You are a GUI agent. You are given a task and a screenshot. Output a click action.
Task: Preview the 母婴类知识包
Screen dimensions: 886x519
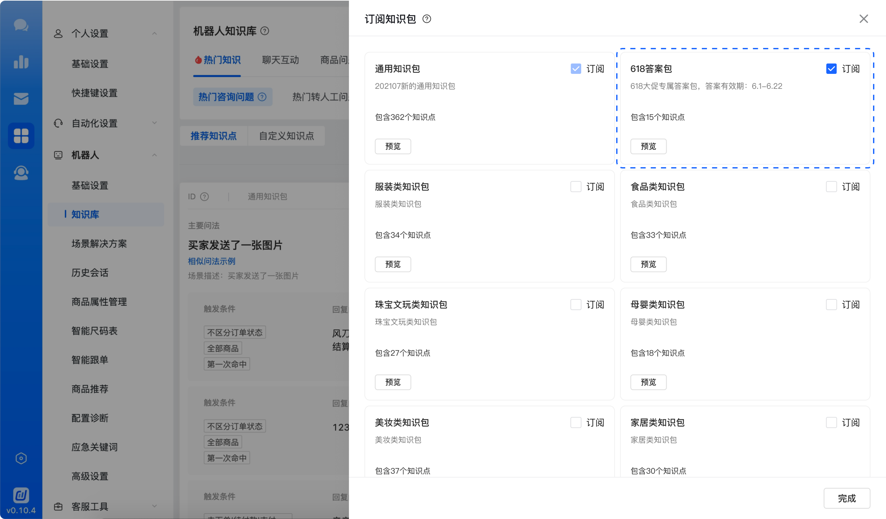pos(648,382)
